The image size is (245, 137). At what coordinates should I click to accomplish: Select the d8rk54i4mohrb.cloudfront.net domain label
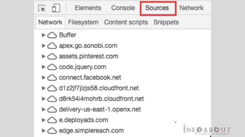[x=101, y=99]
